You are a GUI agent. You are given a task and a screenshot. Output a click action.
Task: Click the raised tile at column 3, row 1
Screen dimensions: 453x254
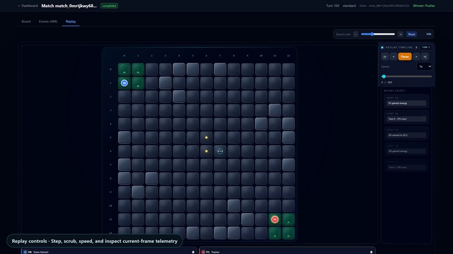165,83
